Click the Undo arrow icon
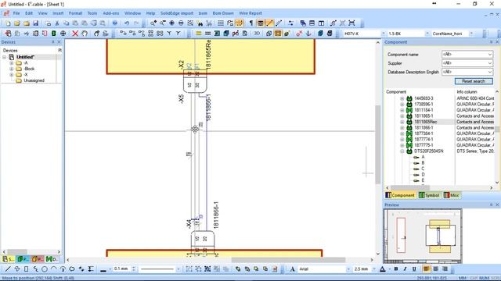This screenshot has width=501, height=281. click(x=127, y=23)
